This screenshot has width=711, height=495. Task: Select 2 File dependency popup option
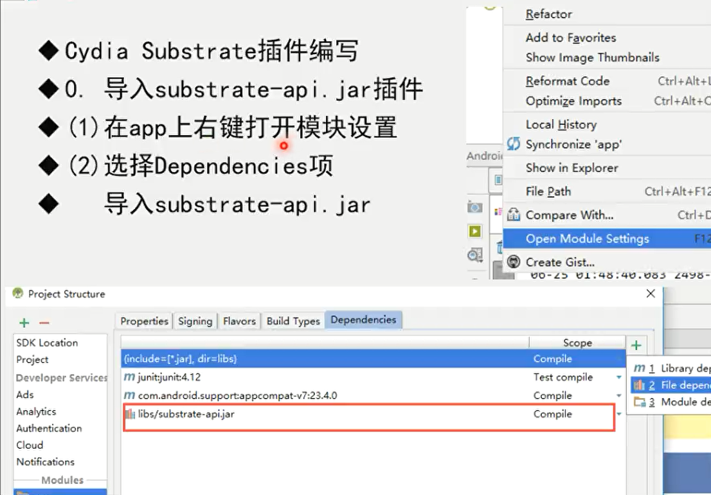click(x=670, y=385)
